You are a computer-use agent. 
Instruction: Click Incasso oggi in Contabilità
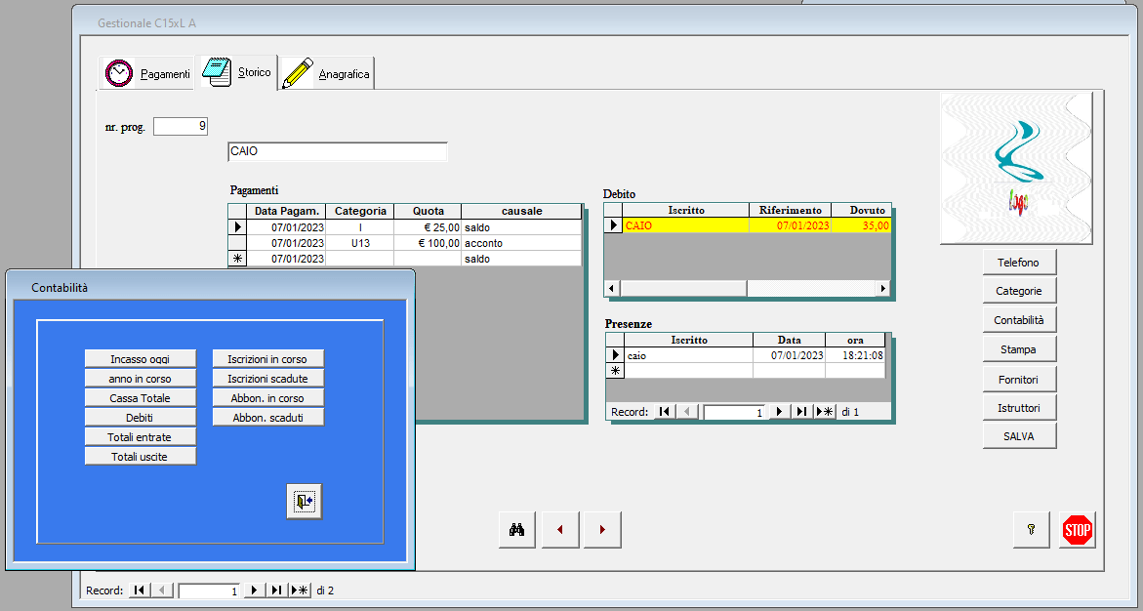pos(141,359)
